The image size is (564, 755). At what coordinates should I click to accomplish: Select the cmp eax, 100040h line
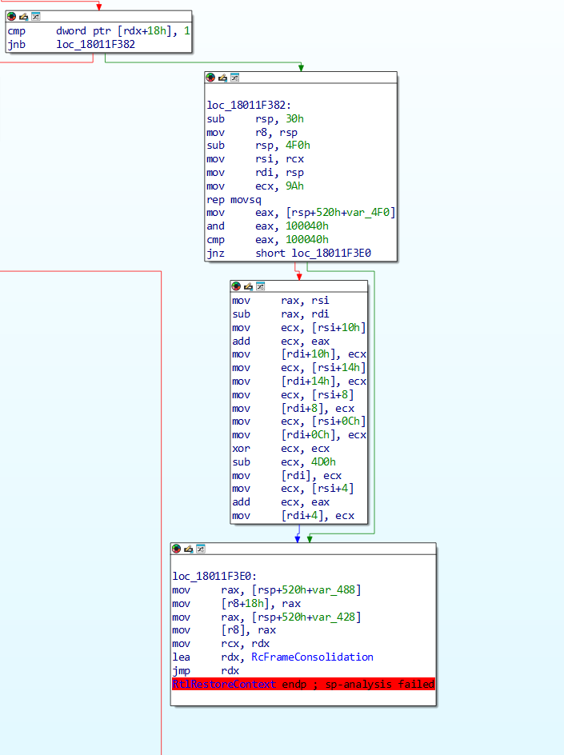tap(267, 240)
